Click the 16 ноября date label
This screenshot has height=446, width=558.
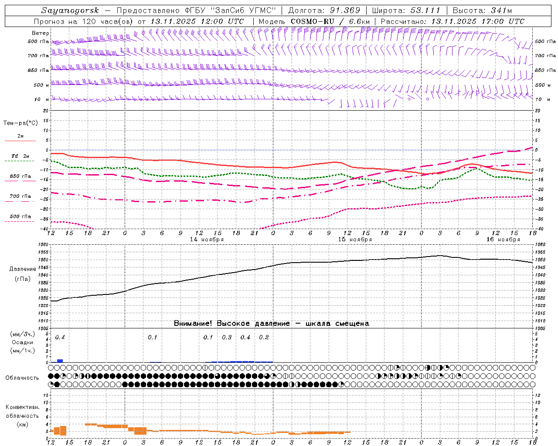coord(503,240)
